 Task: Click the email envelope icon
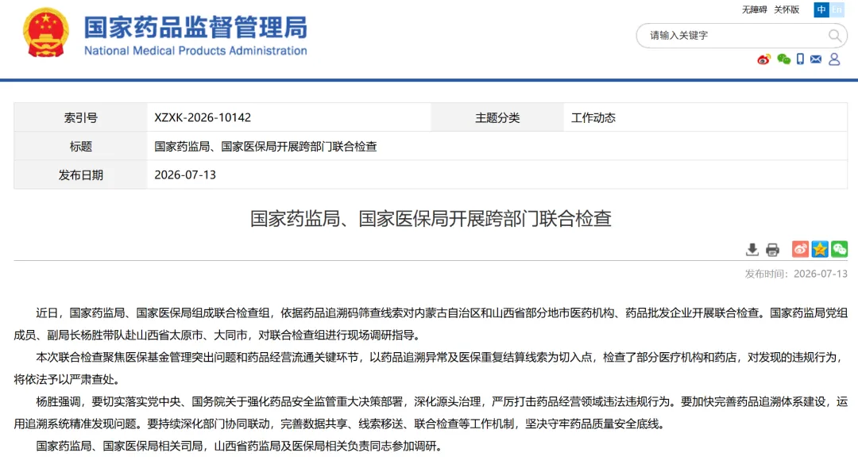[816, 59]
